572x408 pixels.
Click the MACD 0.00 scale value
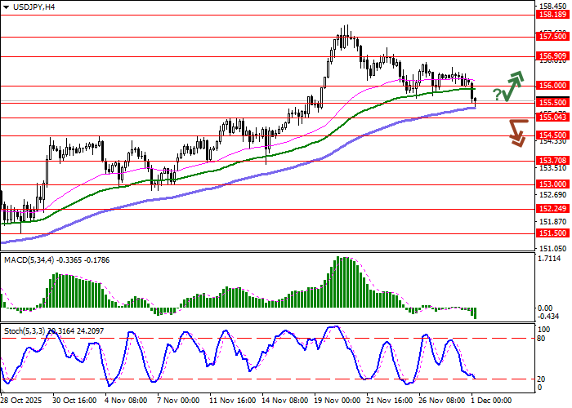coord(545,308)
